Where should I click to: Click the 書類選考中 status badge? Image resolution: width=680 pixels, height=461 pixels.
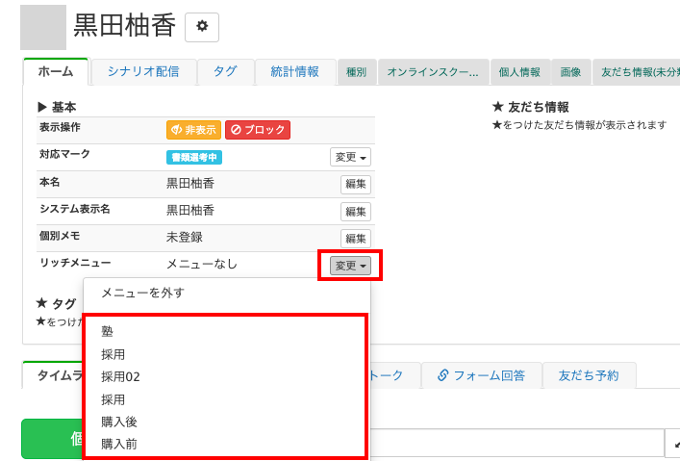coord(194,157)
